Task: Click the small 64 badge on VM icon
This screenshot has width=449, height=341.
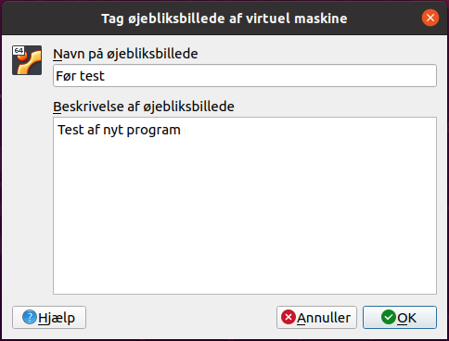Action: [x=19, y=50]
